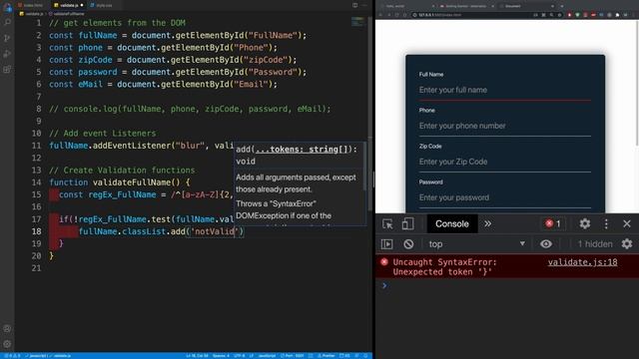Open Extensions view in activity bar
This screenshot has width=639, height=359.
7,69
